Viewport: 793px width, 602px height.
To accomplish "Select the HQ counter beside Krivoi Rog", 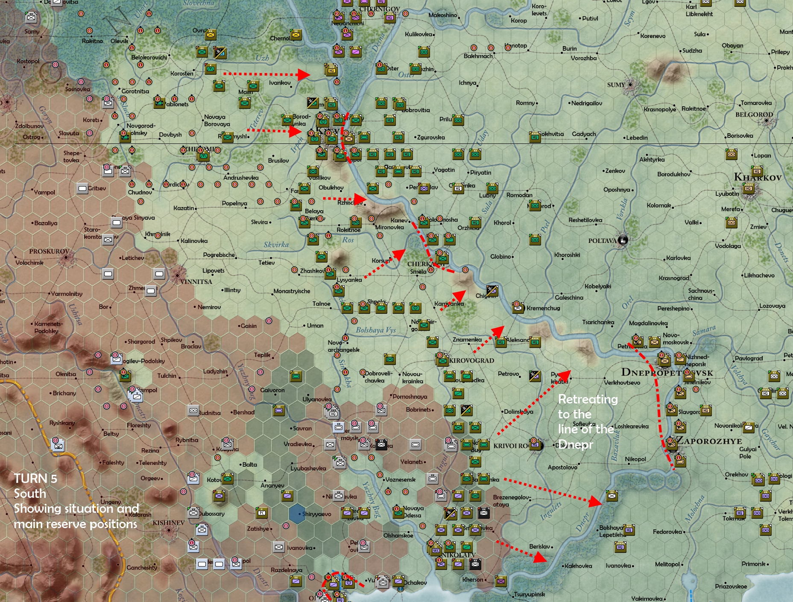I will [x=535, y=444].
